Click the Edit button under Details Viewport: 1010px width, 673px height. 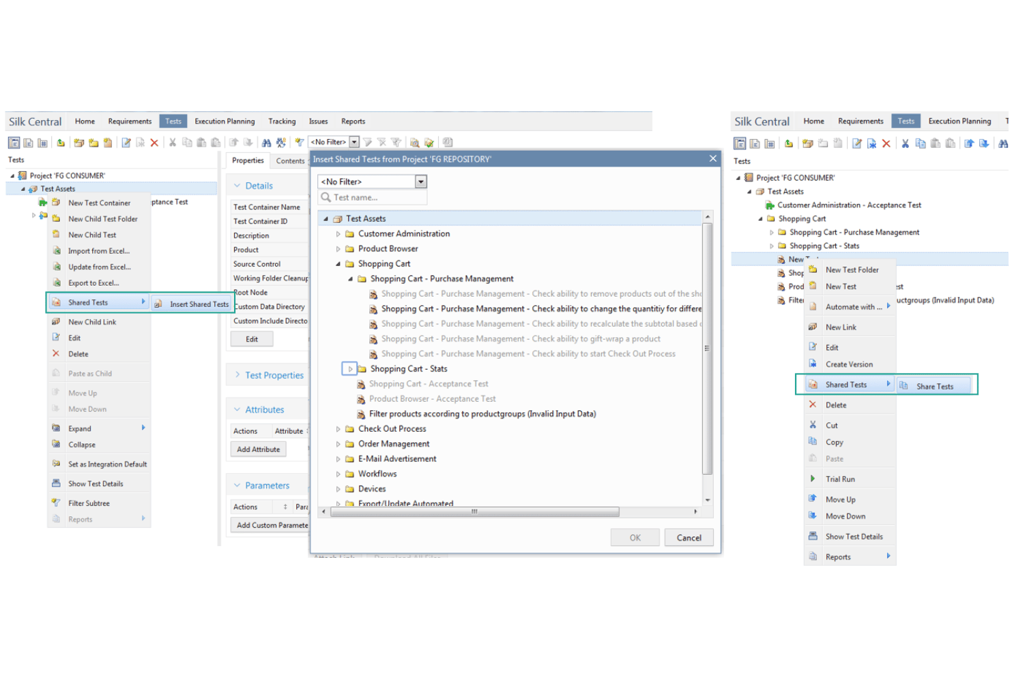(252, 339)
